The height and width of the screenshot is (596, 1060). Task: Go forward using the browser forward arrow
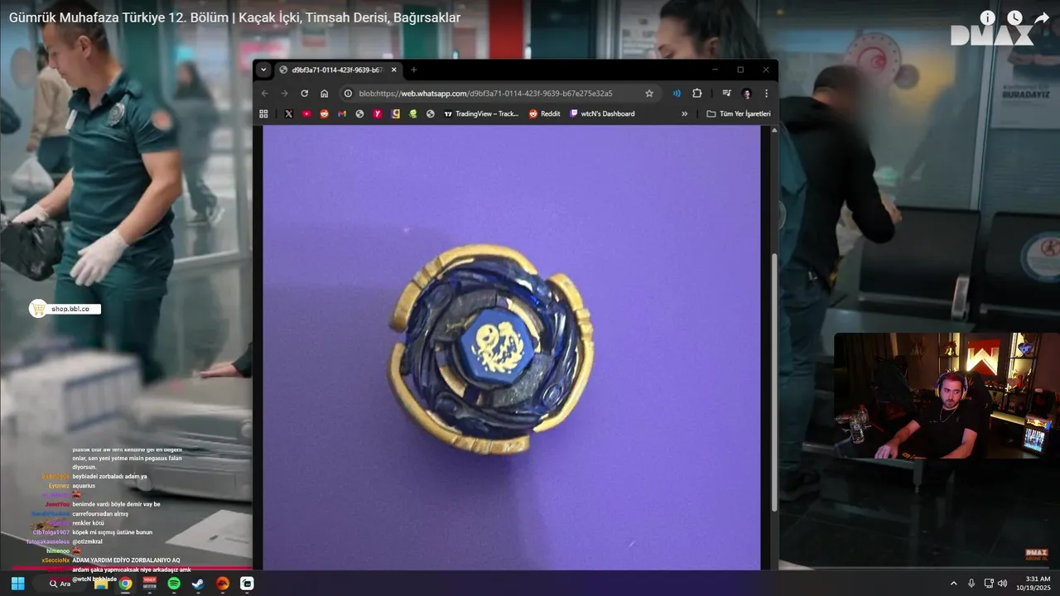pyautogui.click(x=285, y=94)
